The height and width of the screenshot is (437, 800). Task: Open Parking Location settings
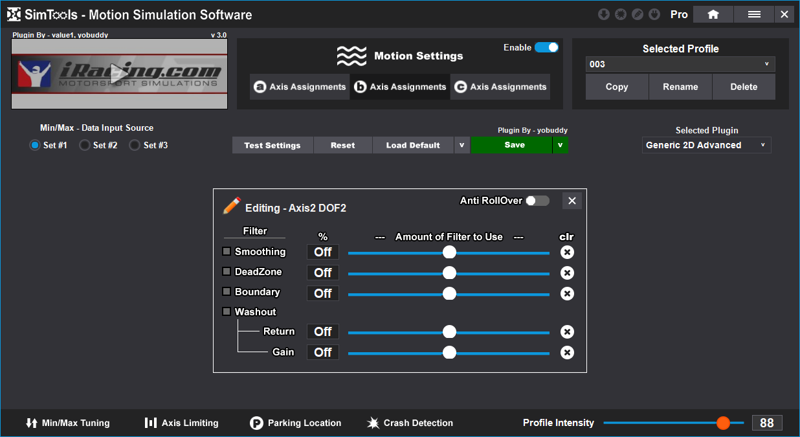point(296,423)
